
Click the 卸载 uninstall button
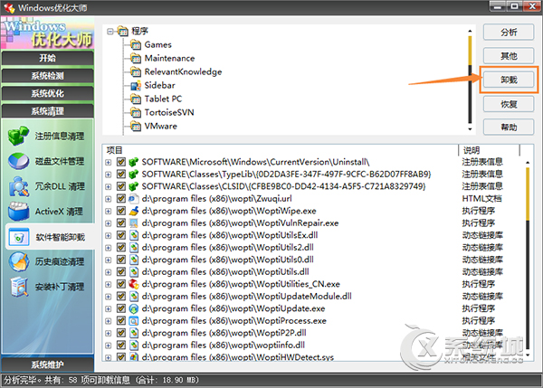click(509, 80)
